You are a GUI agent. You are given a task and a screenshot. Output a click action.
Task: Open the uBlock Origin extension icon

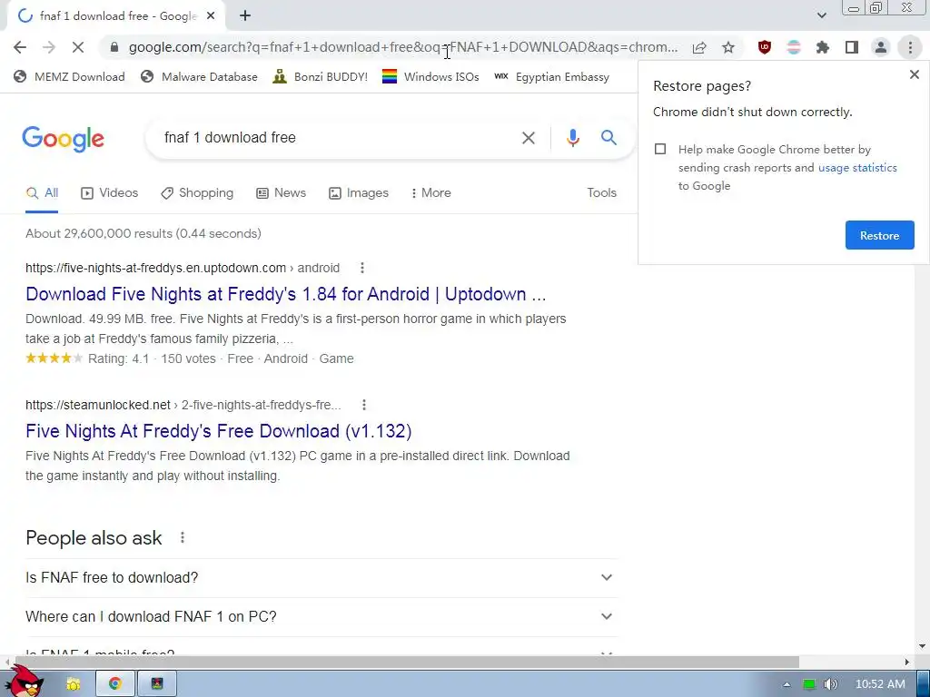(765, 47)
